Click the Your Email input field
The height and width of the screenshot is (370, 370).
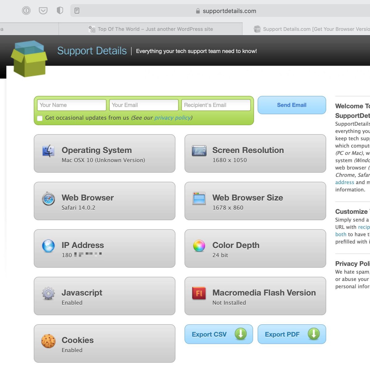coord(144,105)
